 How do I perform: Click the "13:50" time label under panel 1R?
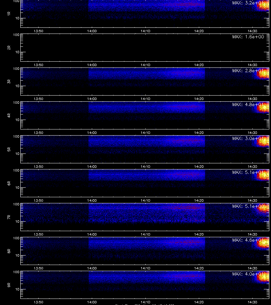(39, 31)
